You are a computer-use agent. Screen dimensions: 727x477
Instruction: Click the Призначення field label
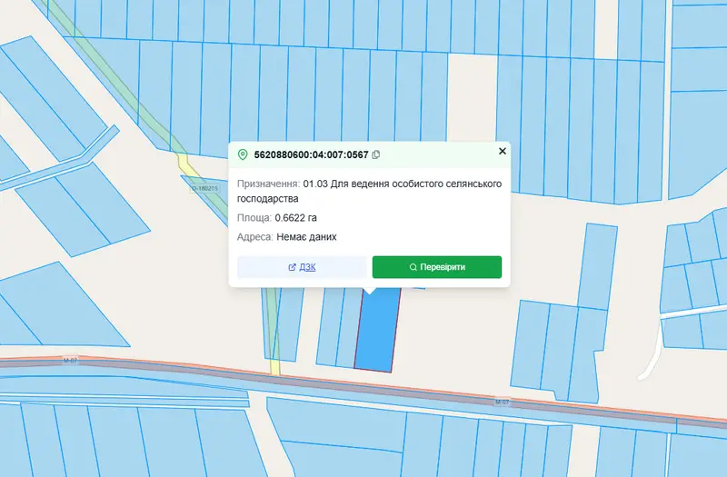click(268, 184)
